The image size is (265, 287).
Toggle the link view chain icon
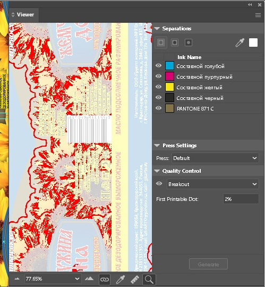(105, 280)
